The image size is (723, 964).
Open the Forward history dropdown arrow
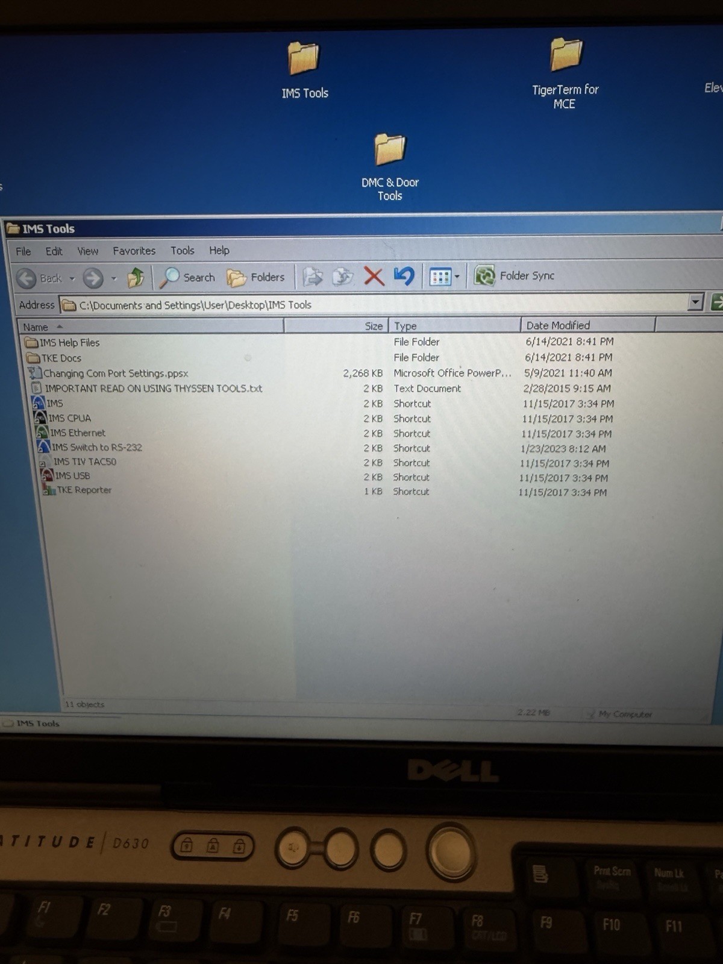click(x=114, y=278)
